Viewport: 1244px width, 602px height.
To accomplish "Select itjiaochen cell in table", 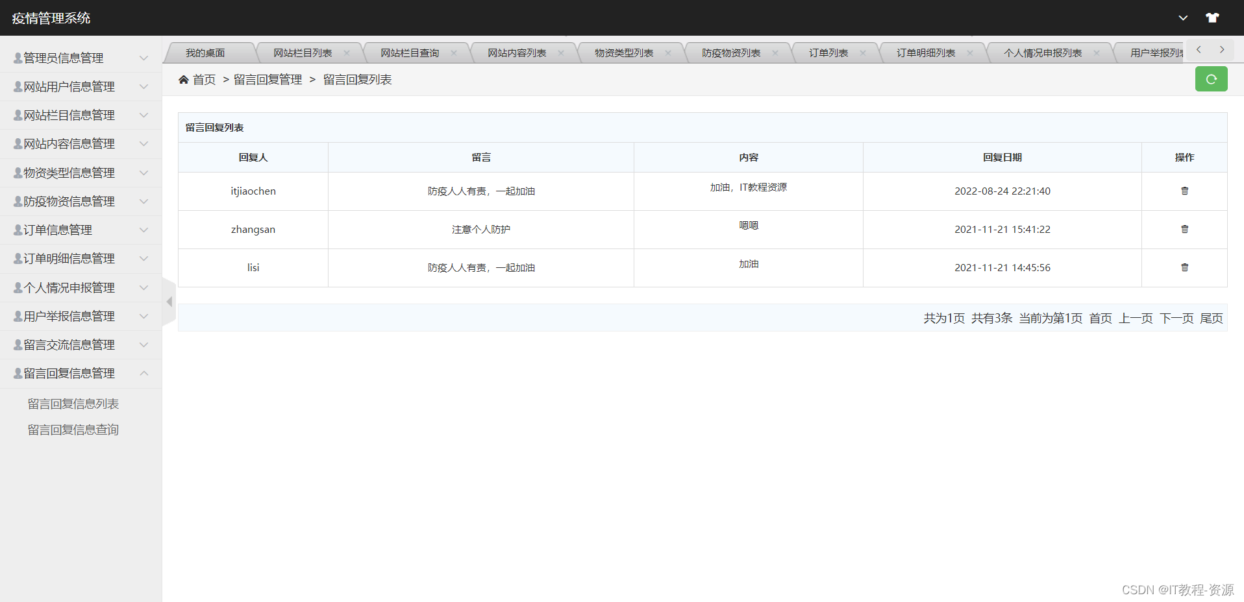I will 253,191.
